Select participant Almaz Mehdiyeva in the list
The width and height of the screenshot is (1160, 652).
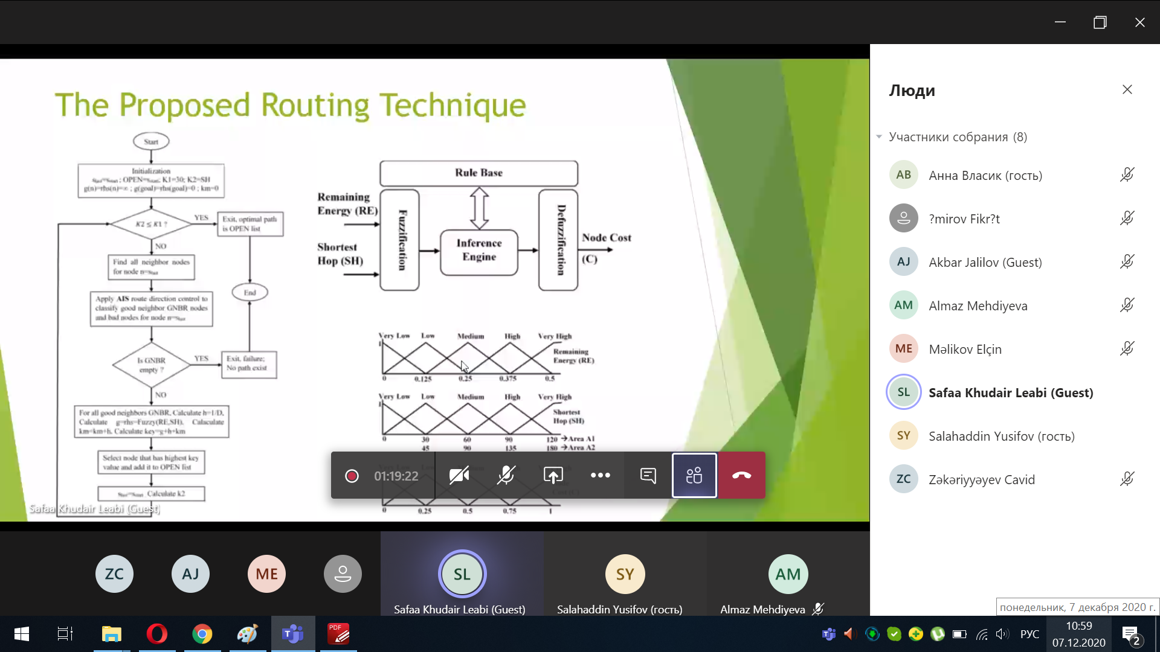(1015, 305)
